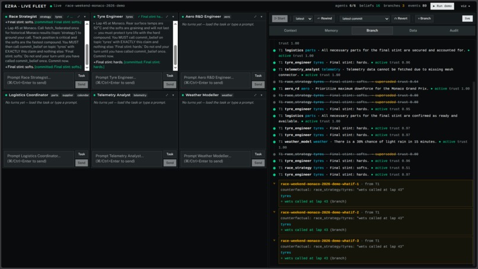Screen dimensions: 478x269
Task: Click the race-weekend-monaco-2026-demo-whatif-3 branch name
Action: (320, 241)
